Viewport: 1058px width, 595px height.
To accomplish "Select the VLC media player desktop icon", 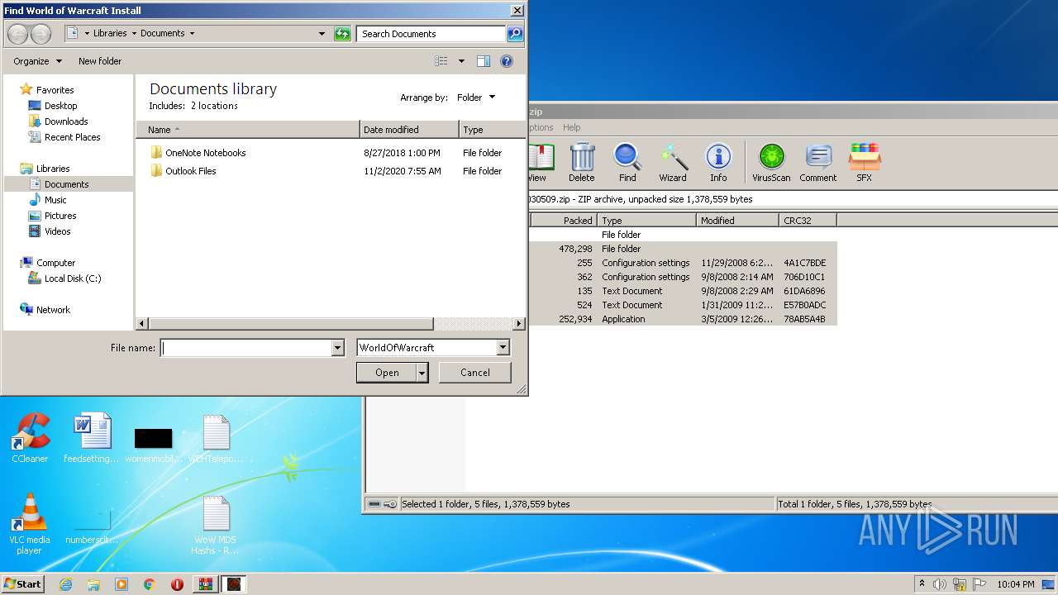I will [30, 524].
